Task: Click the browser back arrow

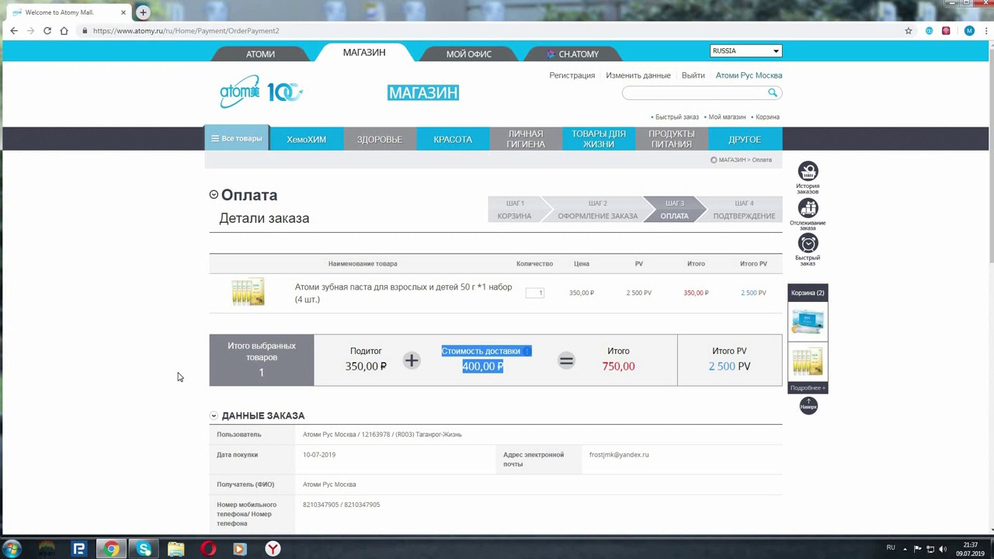Action: 14,31
